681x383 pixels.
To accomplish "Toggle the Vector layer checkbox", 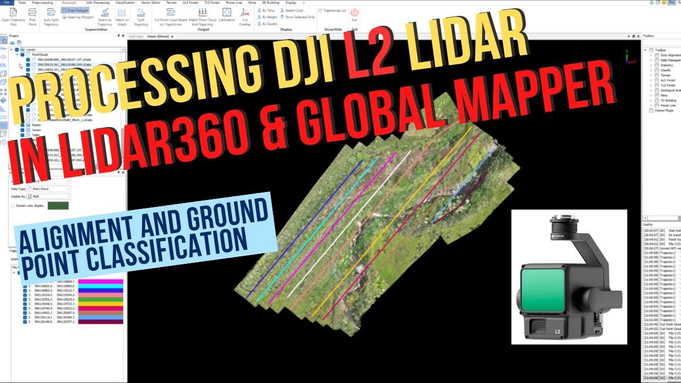I will (x=22, y=130).
